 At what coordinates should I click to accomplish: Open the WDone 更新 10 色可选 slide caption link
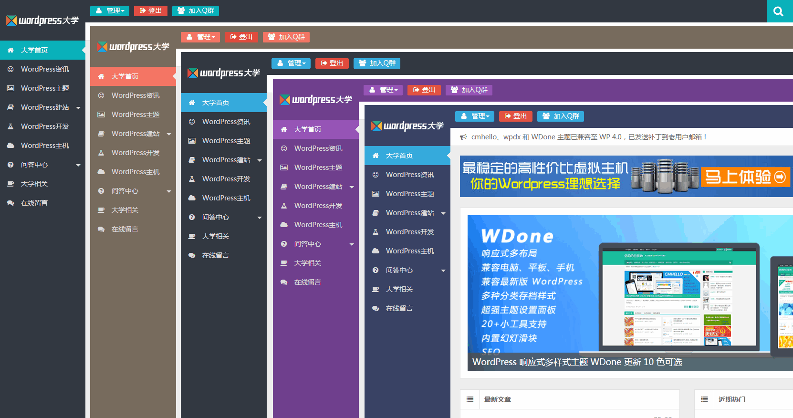[577, 362]
